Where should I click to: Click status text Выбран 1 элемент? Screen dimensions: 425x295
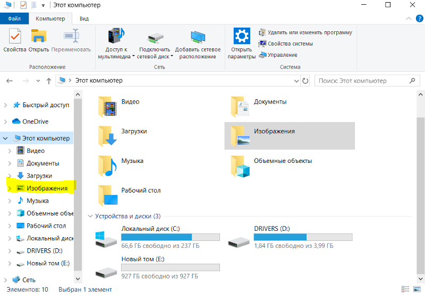(85, 290)
